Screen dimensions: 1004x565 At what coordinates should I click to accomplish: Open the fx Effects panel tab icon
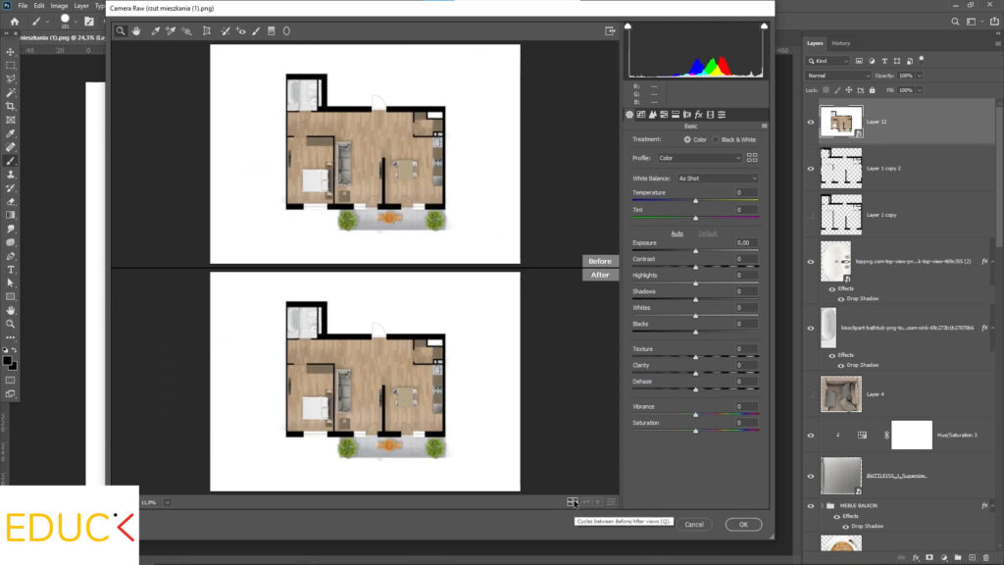698,115
